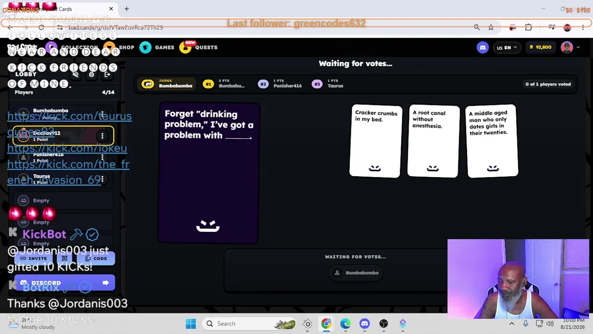Open player options for the highlighted 1 Point player
Screen dimensions: 593x334
tap(102, 136)
